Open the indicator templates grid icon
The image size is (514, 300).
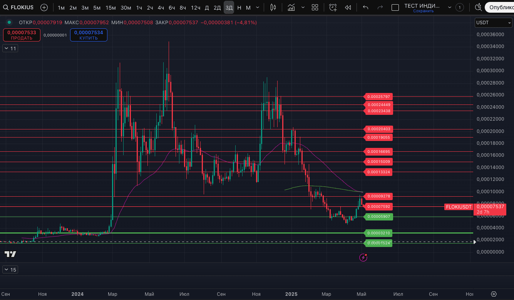click(x=315, y=7)
